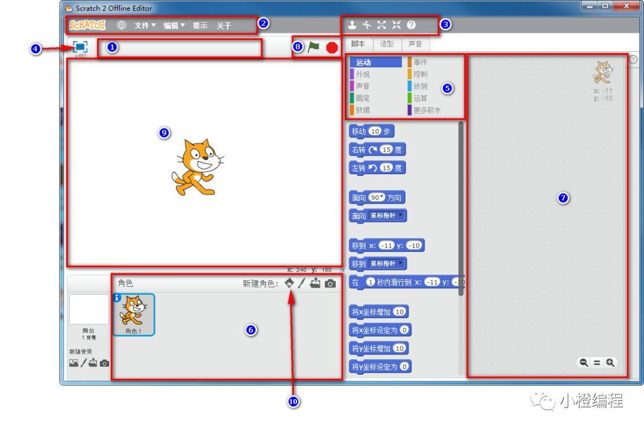Click the 0 field in 将x坐标设定为 block

(x=404, y=330)
